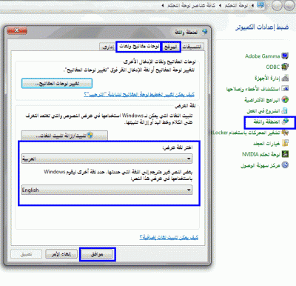Click كافة عناصر لوحة التحكم breadcrumb
296x286 pixels.
coord(192,5)
